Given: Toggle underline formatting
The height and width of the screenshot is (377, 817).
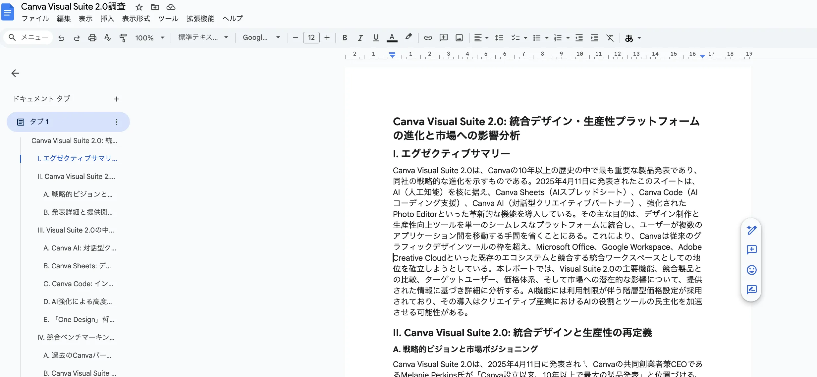Looking at the screenshot, I should tap(376, 38).
